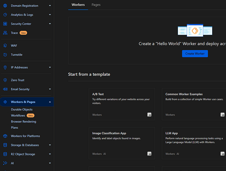Click the Beta badge next to Workflows
The height and width of the screenshot is (171, 226).
30,115
